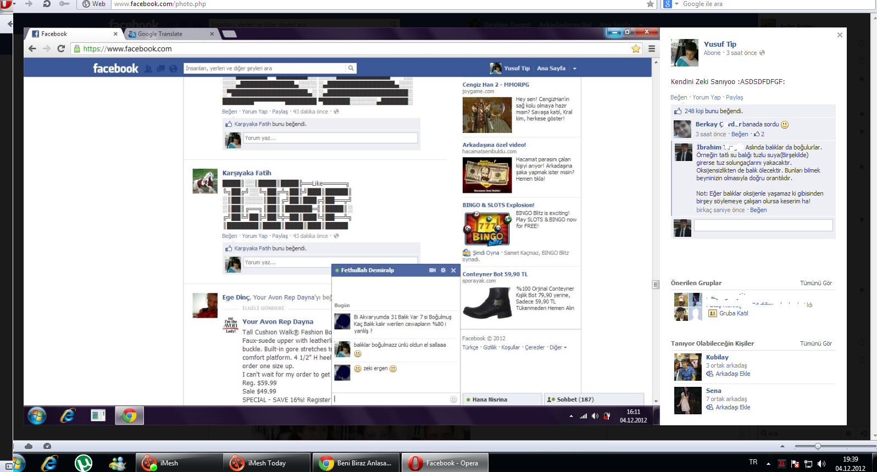The width and height of the screenshot is (877, 472).
Task: Open the volume tray icon
Action: (822, 464)
